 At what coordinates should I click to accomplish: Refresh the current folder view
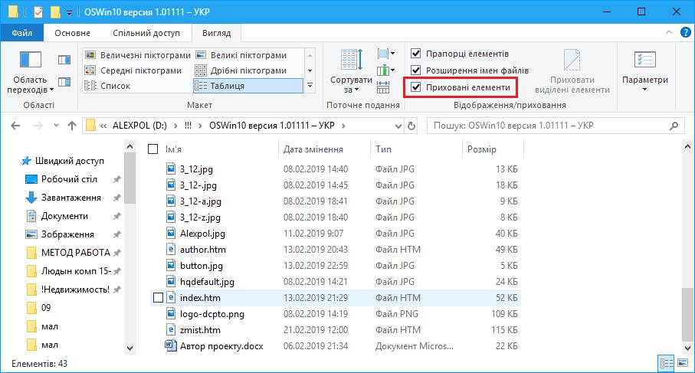[411, 126]
